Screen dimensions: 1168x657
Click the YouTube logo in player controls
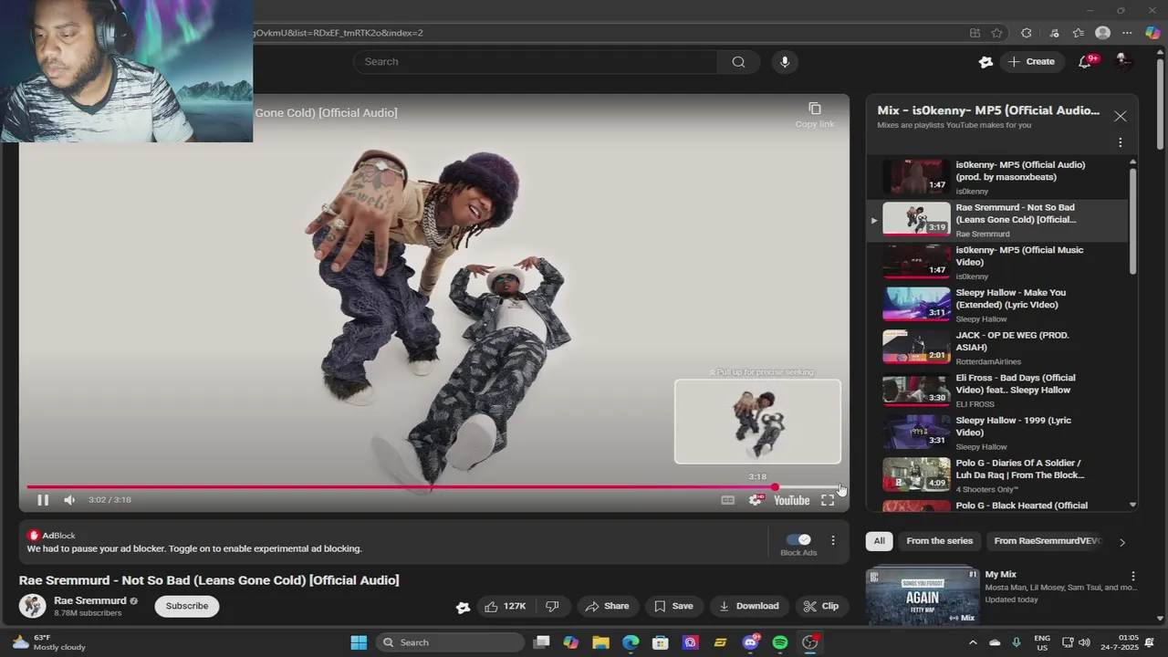(x=791, y=500)
